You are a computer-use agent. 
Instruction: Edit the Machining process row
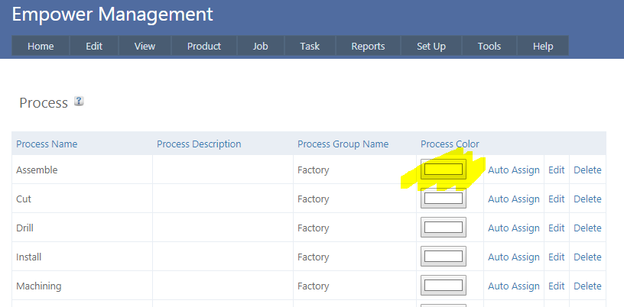pyautogui.click(x=557, y=286)
